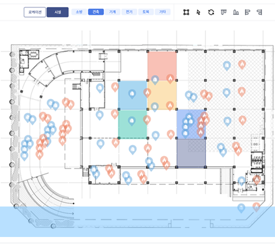275x250 pixels.
Task: Select the 토목 filter chip
Action: tap(146, 12)
